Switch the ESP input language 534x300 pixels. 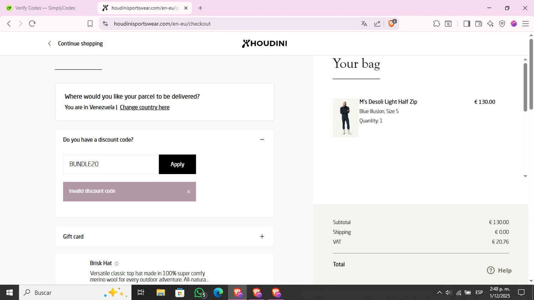click(479, 293)
